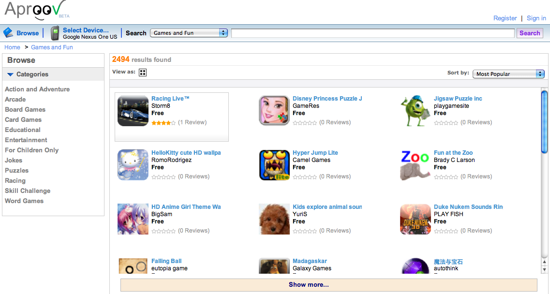
Task: Open Fun at the Zoo icon
Action: pyautogui.click(x=416, y=165)
